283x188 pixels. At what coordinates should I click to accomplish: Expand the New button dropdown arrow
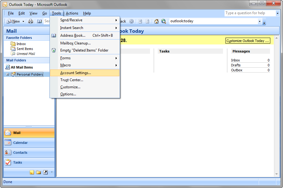pyautogui.click(x=23, y=21)
